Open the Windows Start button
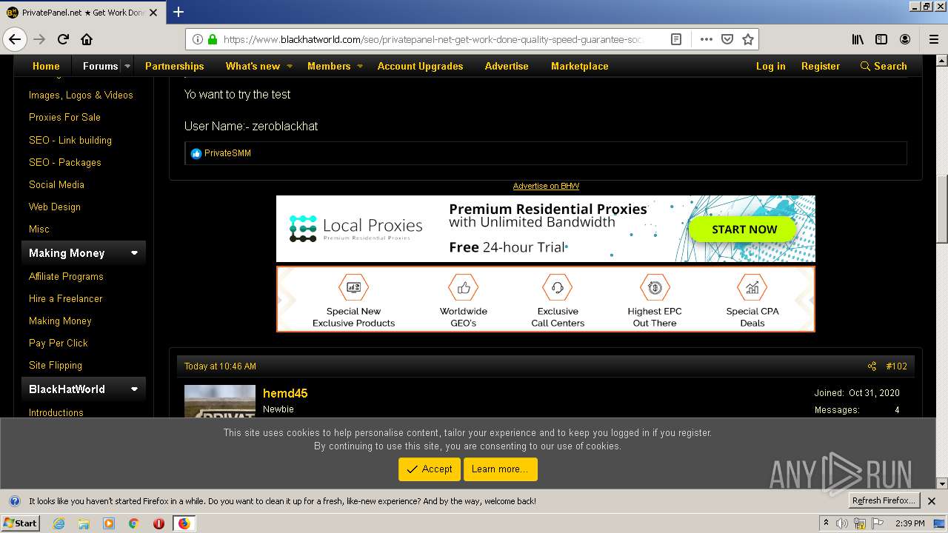This screenshot has width=948, height=533. tap(20, 523)
